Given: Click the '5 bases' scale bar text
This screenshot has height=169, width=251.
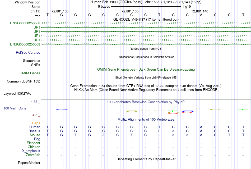Looking at the screenshot, I should [x=104, y=7].
